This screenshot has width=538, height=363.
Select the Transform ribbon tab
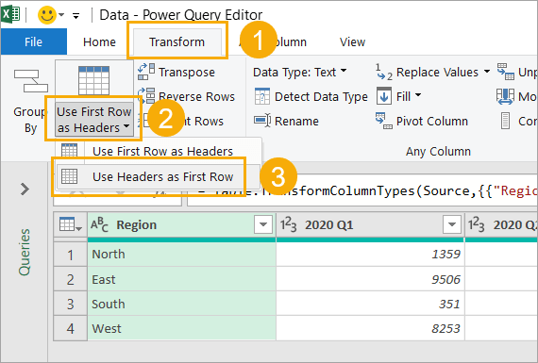[x=177, y=41]
